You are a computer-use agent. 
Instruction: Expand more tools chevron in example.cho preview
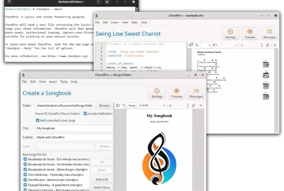point(275,45)
